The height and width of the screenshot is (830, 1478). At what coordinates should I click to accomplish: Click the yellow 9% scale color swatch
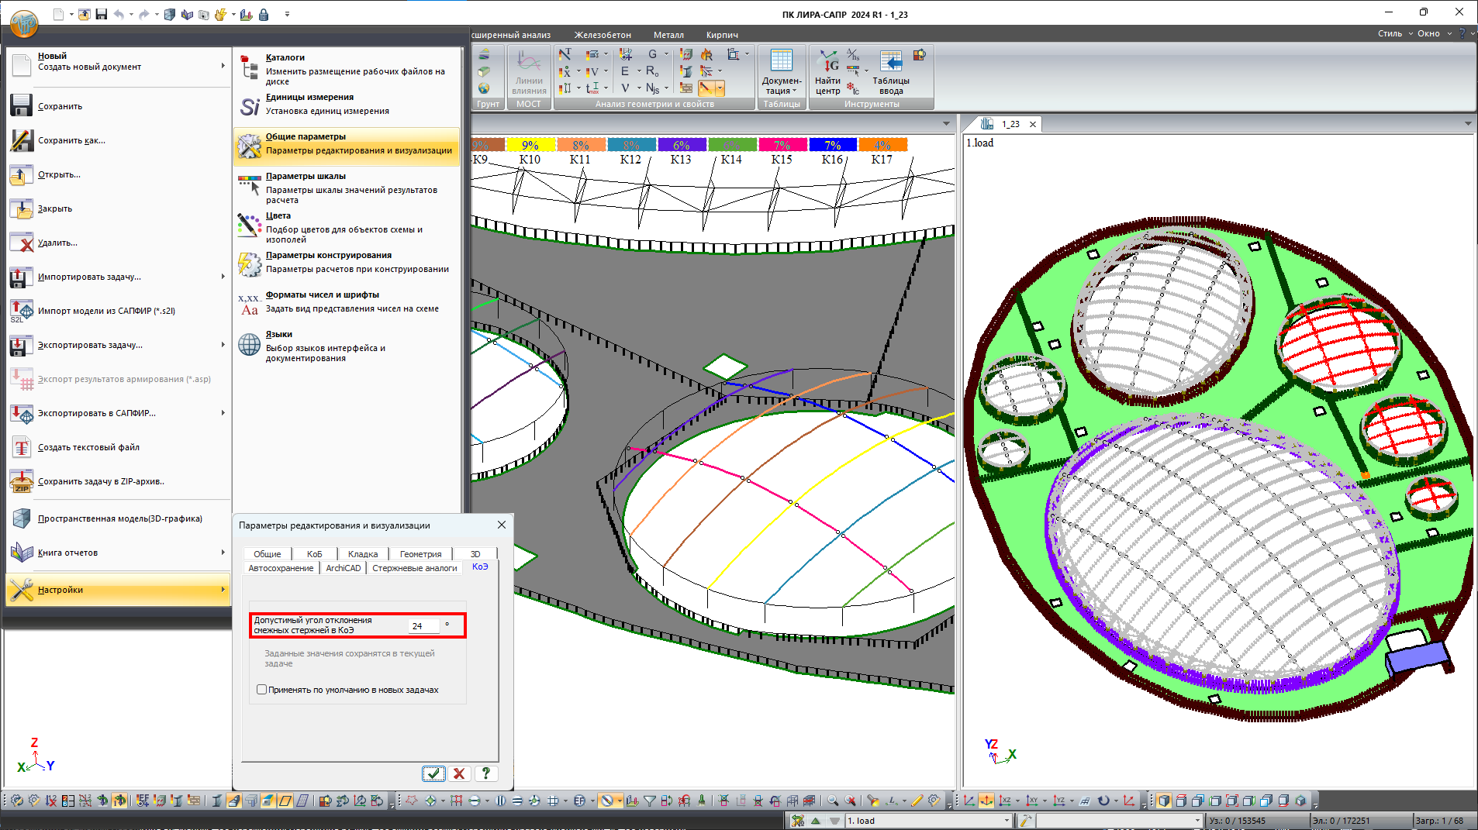coord(530,145)
